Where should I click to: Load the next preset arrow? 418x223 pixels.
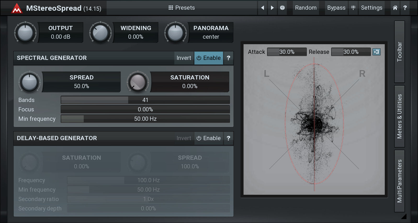(x=272, y=8)
